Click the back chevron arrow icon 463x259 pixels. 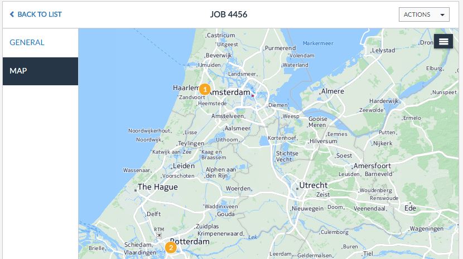coord(12,14)
